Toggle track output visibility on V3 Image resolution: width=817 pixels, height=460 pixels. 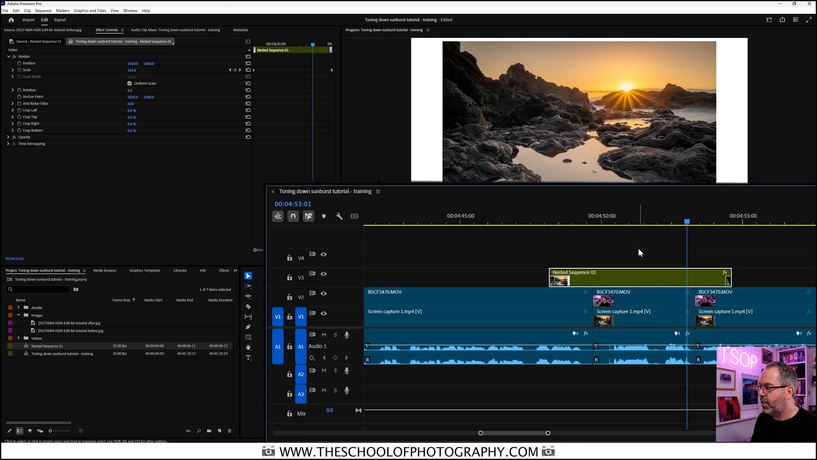324,274
